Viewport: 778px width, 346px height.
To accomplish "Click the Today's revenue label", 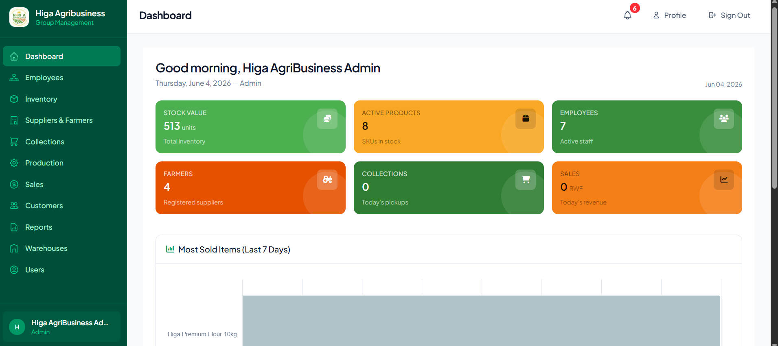I will pos(583,202).
